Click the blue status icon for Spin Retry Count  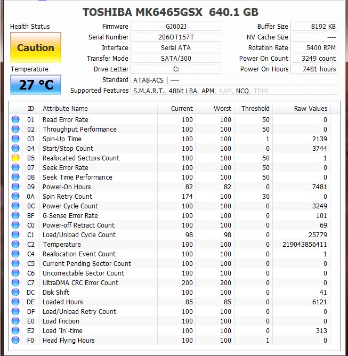[15, 196]
